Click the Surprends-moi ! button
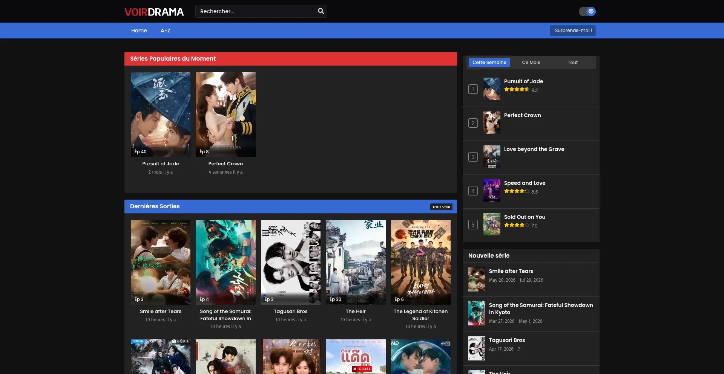The height and width of the screenshot is (374, 724). coord(573,31)
